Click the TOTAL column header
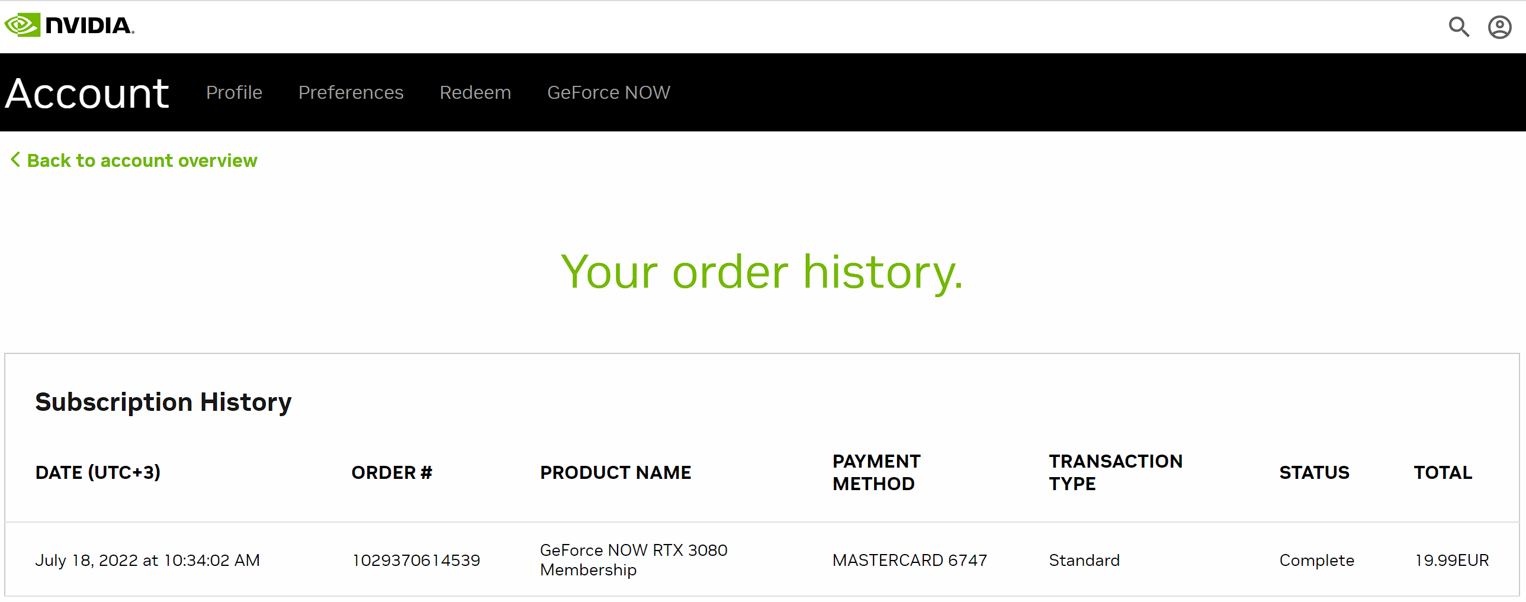This screenshot has height=602, width=1526. (x=1443, y=472)
